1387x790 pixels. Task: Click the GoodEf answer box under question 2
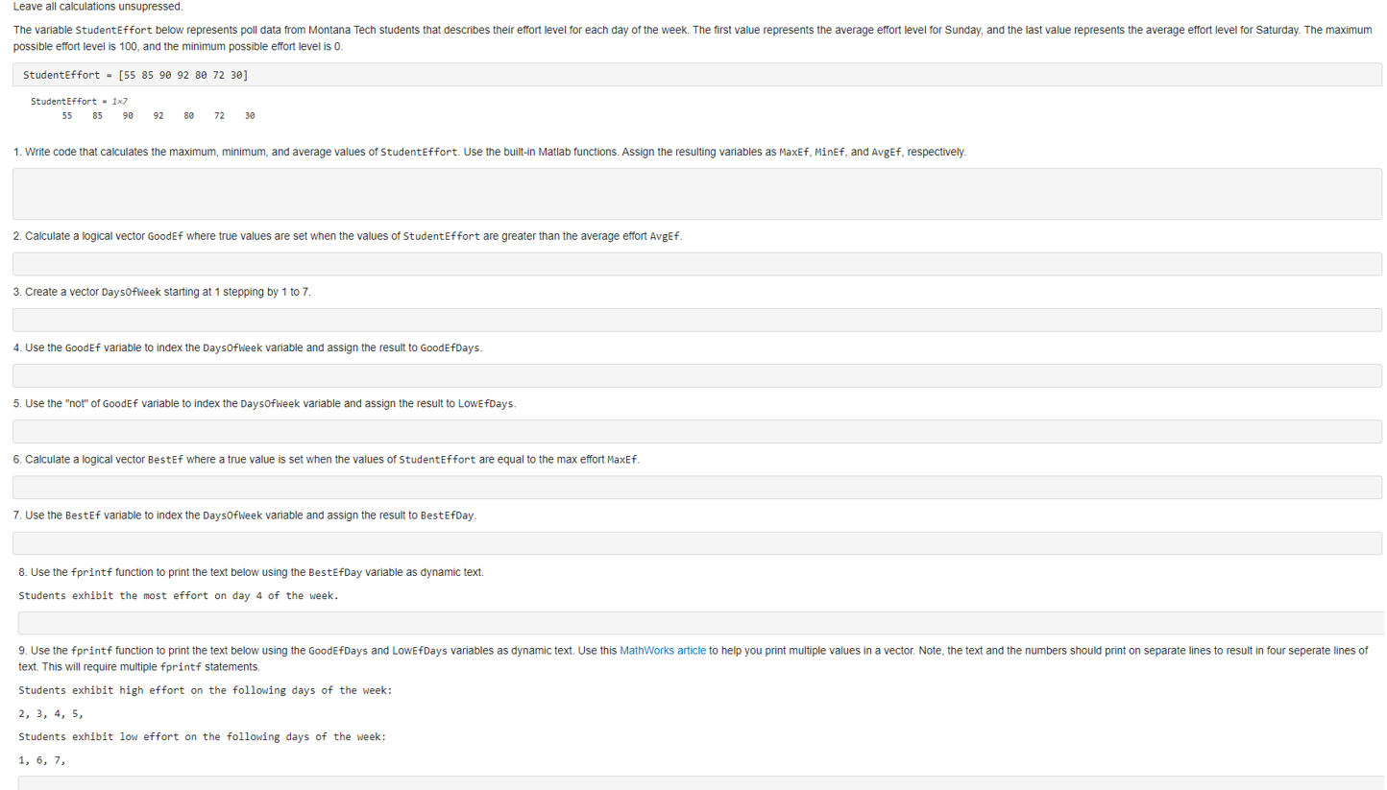coord(695,263)
